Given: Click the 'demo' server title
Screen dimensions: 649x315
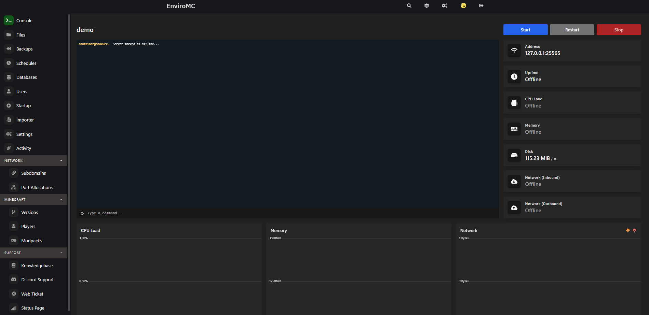Looking at the screenshot, I should tap(85, 30).
